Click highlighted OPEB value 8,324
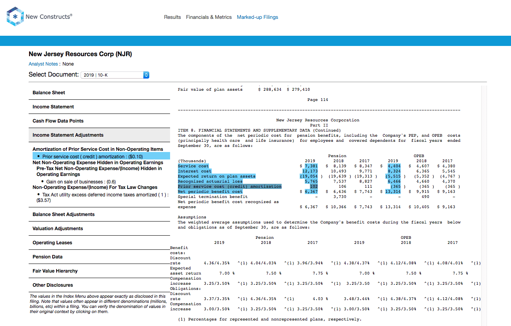 [394, 171]
